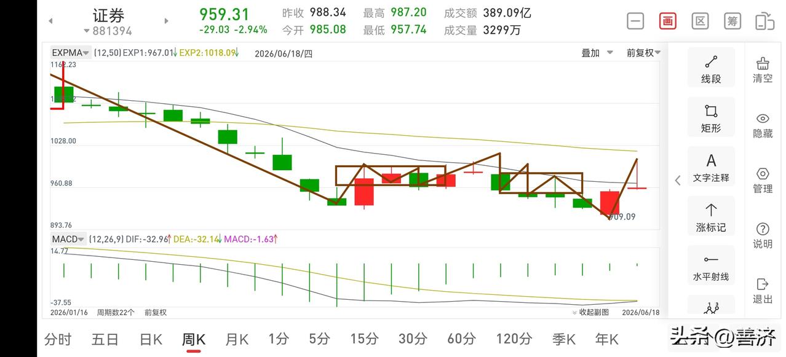Tap the minus-sign toolbar icon
The image size is (786, 357).
pos(635,21)
